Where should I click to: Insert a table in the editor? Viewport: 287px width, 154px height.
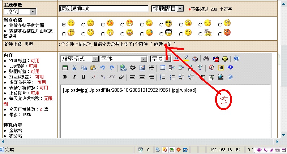click(162, 68)
